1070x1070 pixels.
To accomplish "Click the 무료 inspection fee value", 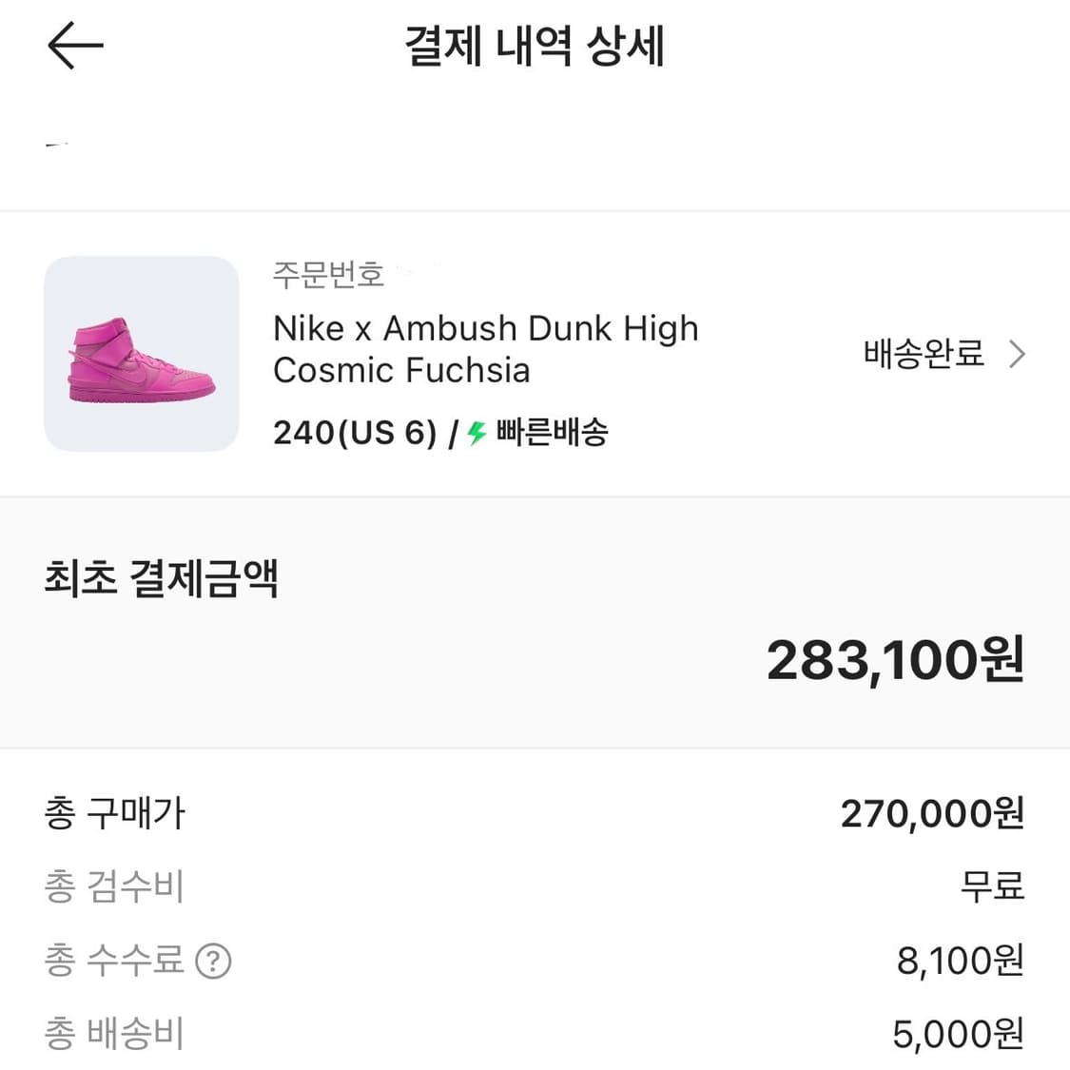I will point(992,887).
